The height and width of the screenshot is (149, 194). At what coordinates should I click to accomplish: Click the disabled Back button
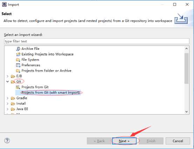[99, 141]
